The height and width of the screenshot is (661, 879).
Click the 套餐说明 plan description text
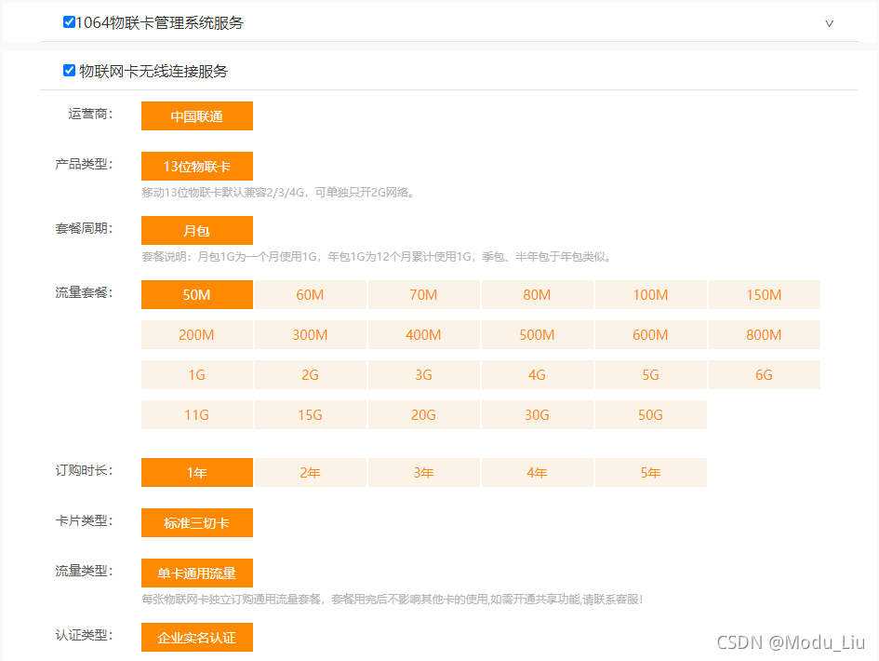pos(376,256)
